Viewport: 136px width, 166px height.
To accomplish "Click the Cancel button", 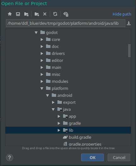I will (x=119, y=157).
